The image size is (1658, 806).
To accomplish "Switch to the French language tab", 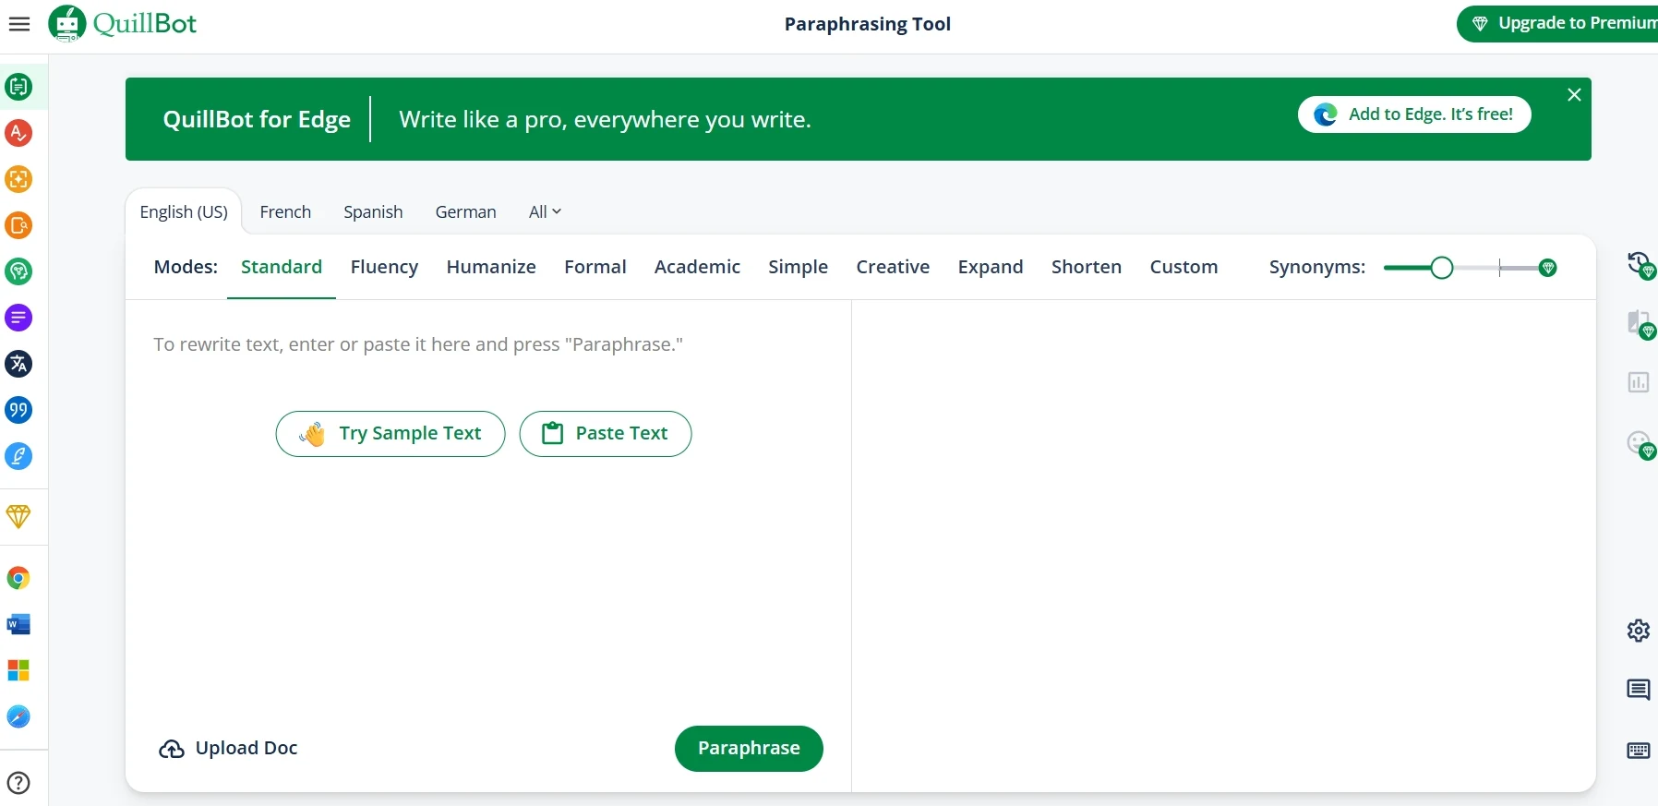I will (285, 212).
